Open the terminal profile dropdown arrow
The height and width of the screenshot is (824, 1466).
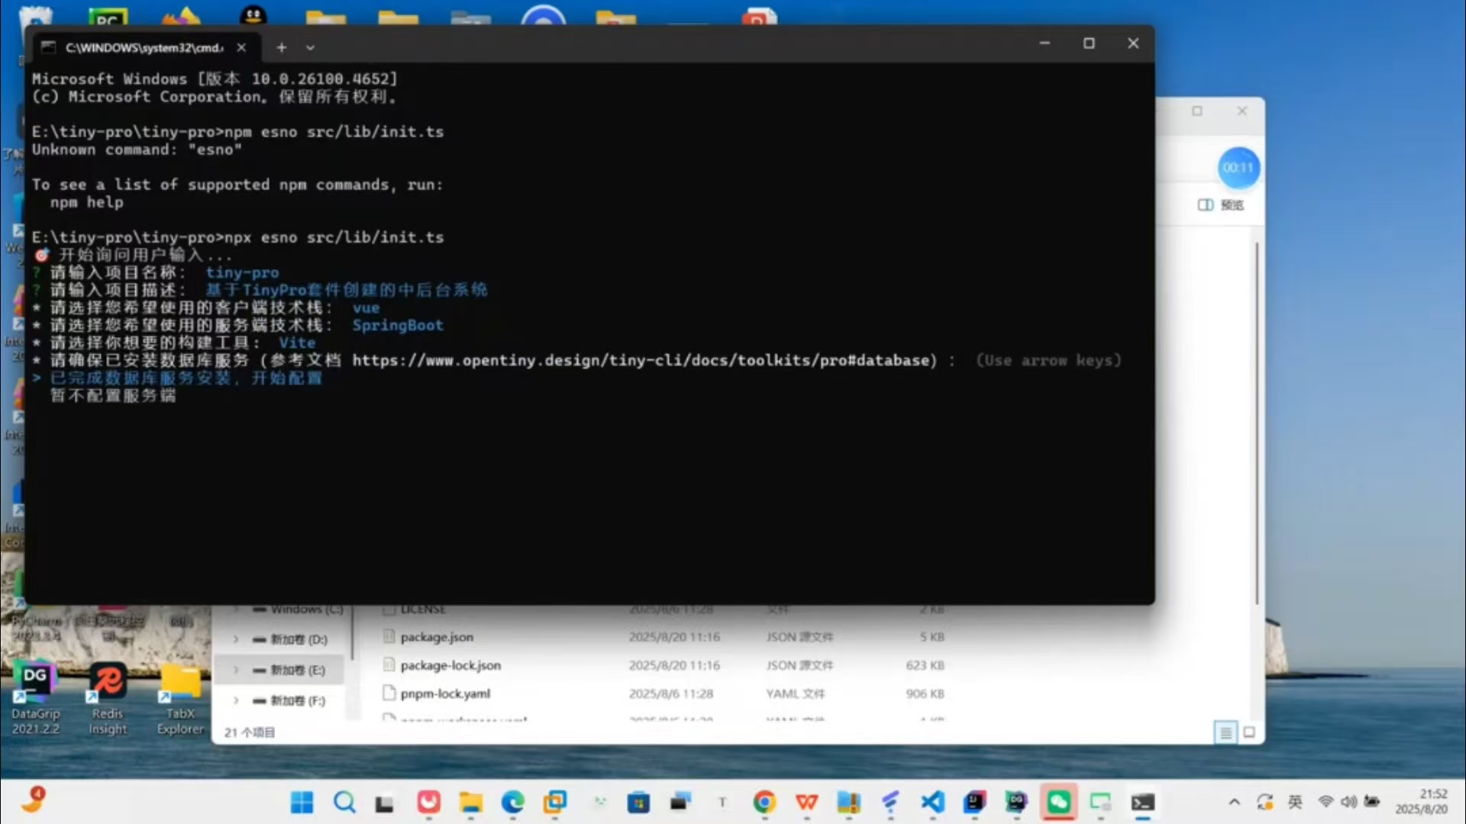tap(310, 47)
